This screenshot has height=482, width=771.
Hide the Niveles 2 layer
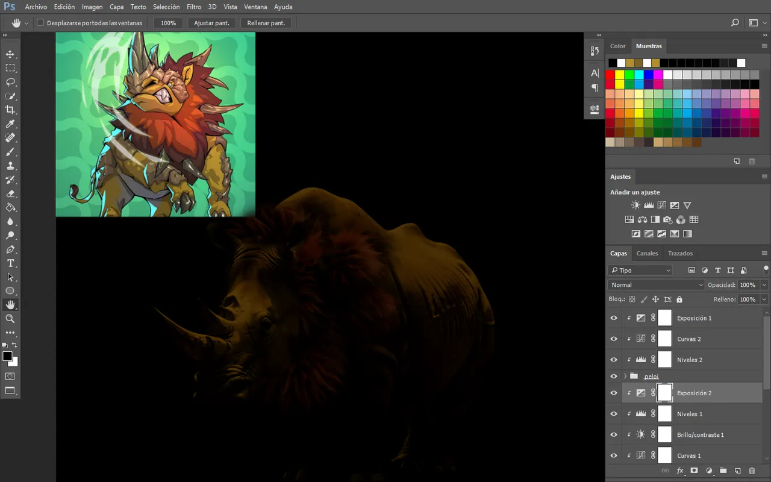point(614,360)
